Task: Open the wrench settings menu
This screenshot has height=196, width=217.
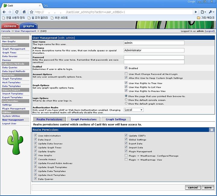Action: coord(212,12)
